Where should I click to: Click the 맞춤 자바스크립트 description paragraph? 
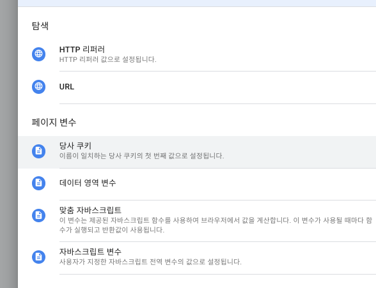tap(215, 225)
